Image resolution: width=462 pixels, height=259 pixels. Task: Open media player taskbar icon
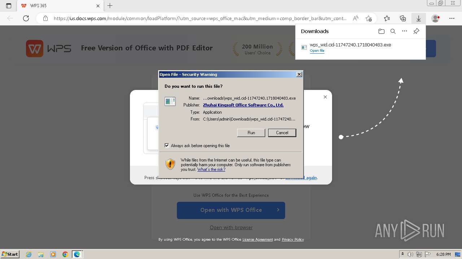(53, 254)
